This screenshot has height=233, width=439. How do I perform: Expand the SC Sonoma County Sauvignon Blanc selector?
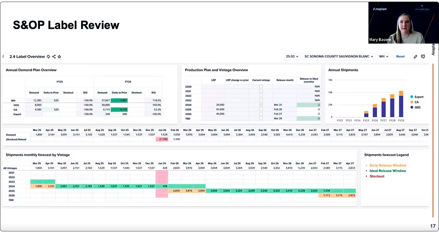tap(339, 57)
